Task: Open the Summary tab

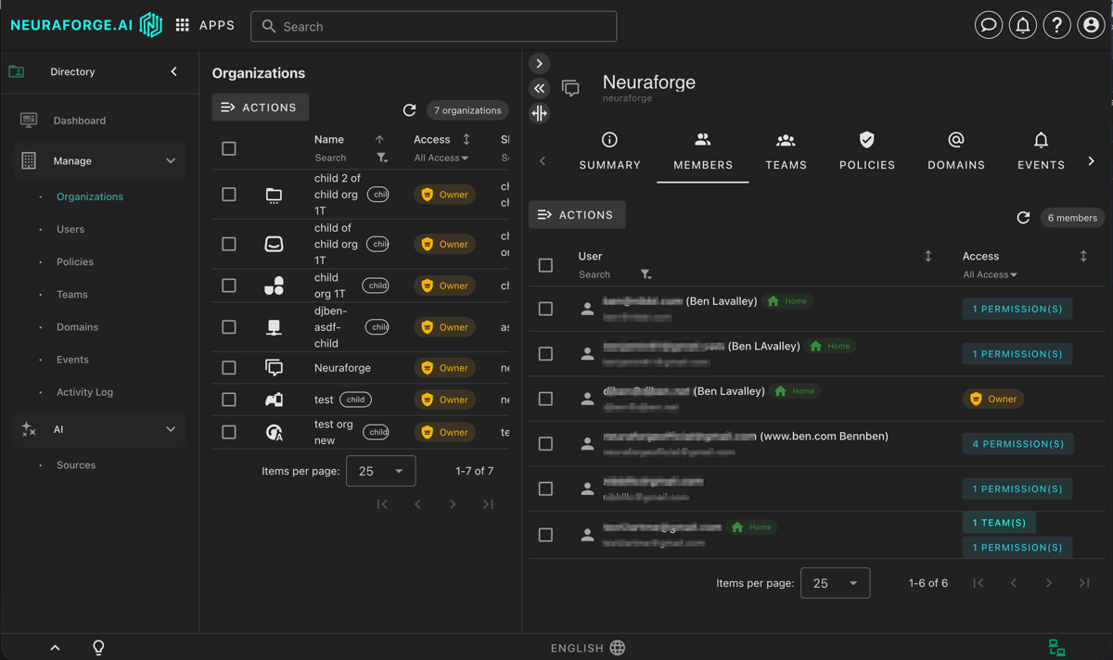Action: coord(609,151)
